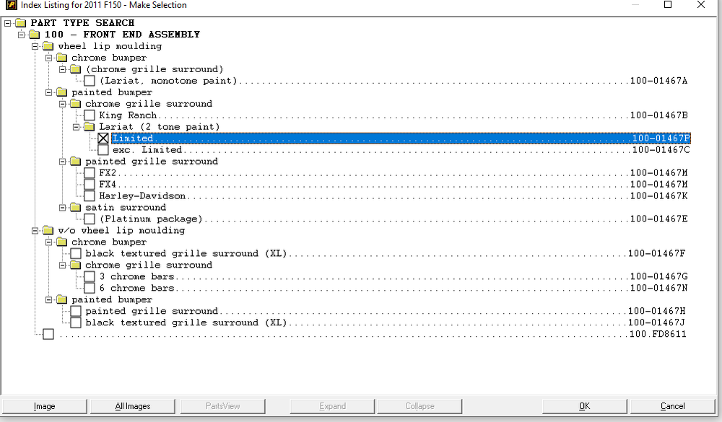Select the painted grille surround folder icon
Viewport: 722px width, 422px height.
click(x=75, y=162)
